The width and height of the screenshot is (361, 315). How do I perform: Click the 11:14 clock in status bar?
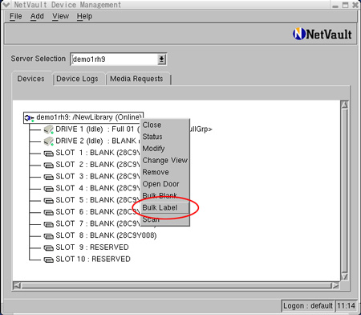(346, 306)
